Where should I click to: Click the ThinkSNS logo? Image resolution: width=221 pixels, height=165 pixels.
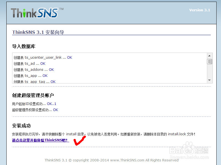[34, 12]
